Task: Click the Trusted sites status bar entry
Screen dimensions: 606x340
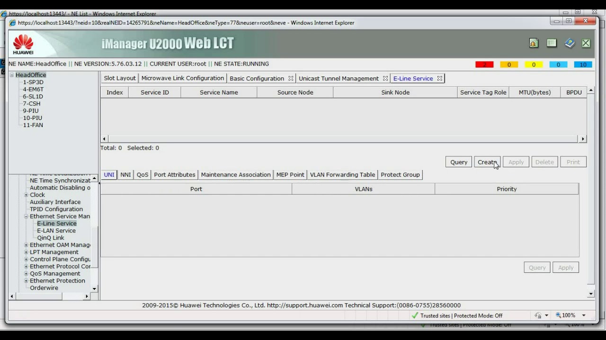Action: pyautogui.click(x=457, y=315)
